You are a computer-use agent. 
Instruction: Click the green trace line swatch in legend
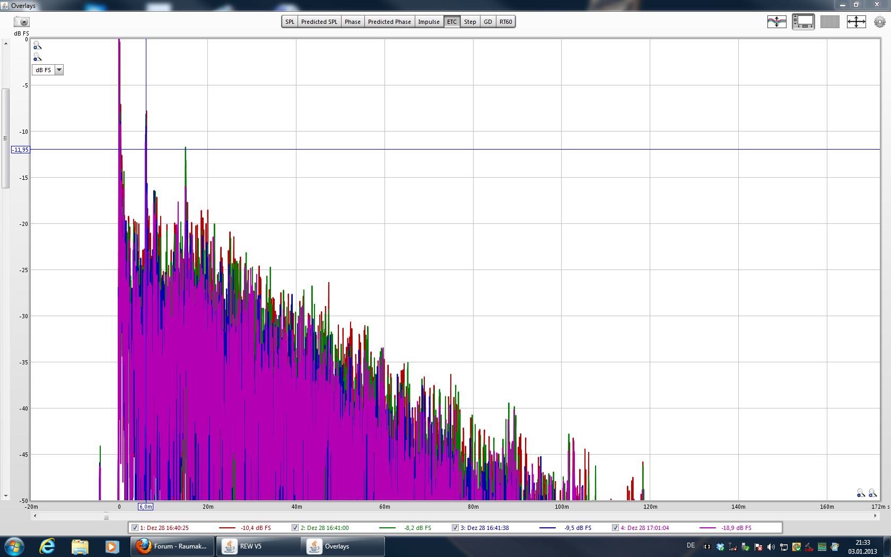pos(388,528)
